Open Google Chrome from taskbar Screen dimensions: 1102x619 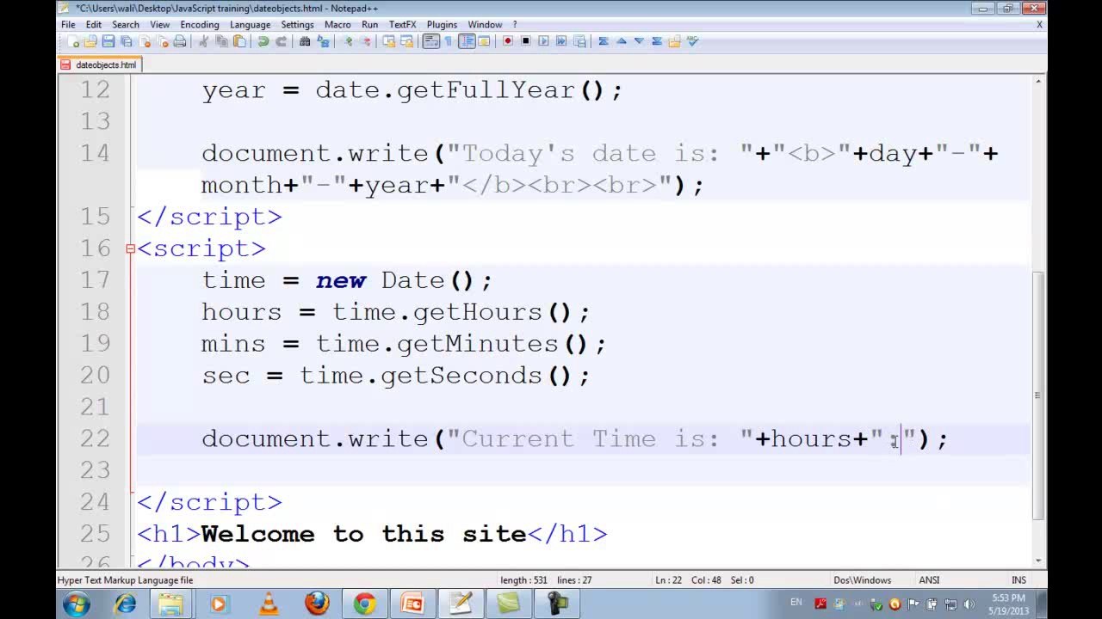click(x=364, y=604)
